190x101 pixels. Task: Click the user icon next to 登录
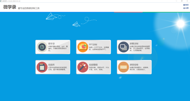click(184, 5)
